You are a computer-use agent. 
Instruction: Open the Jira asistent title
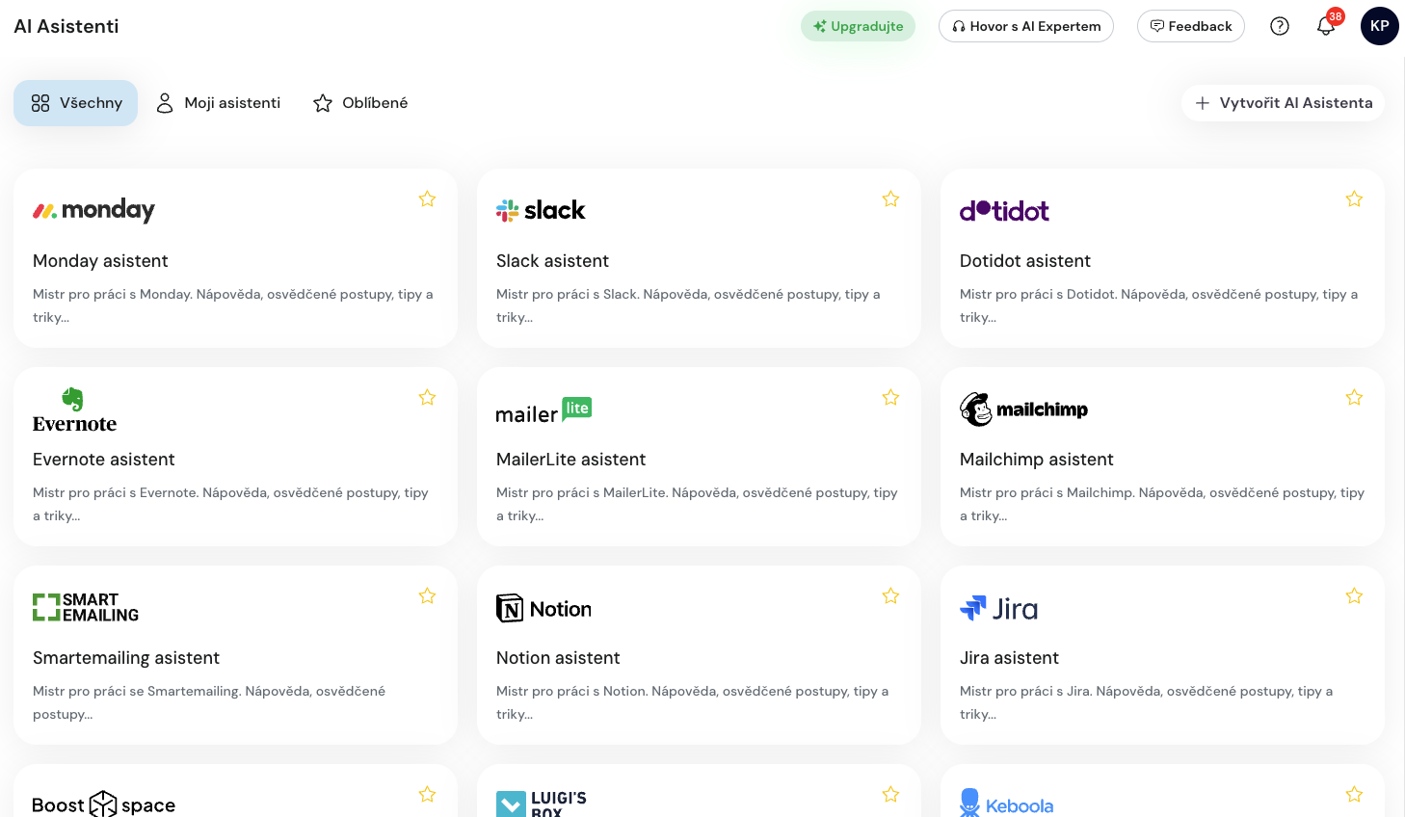[x=1009, y=658]
